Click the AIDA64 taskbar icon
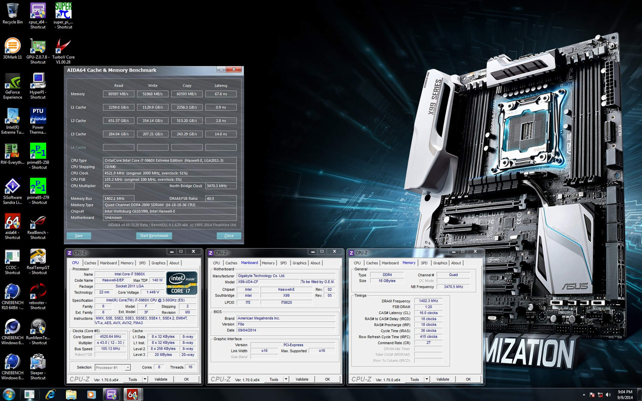This screenshot has height=401, width=642. 132,394
